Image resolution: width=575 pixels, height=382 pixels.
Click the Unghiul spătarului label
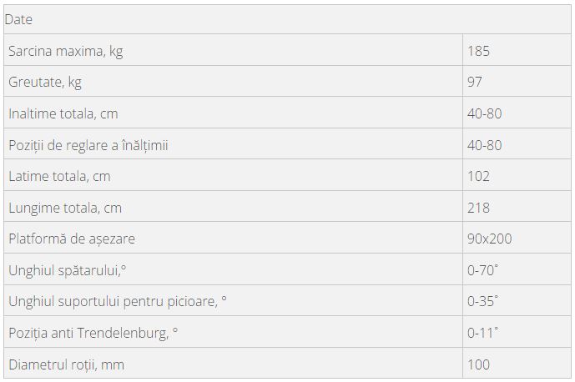pyautogui.click(x=67, y=270)
